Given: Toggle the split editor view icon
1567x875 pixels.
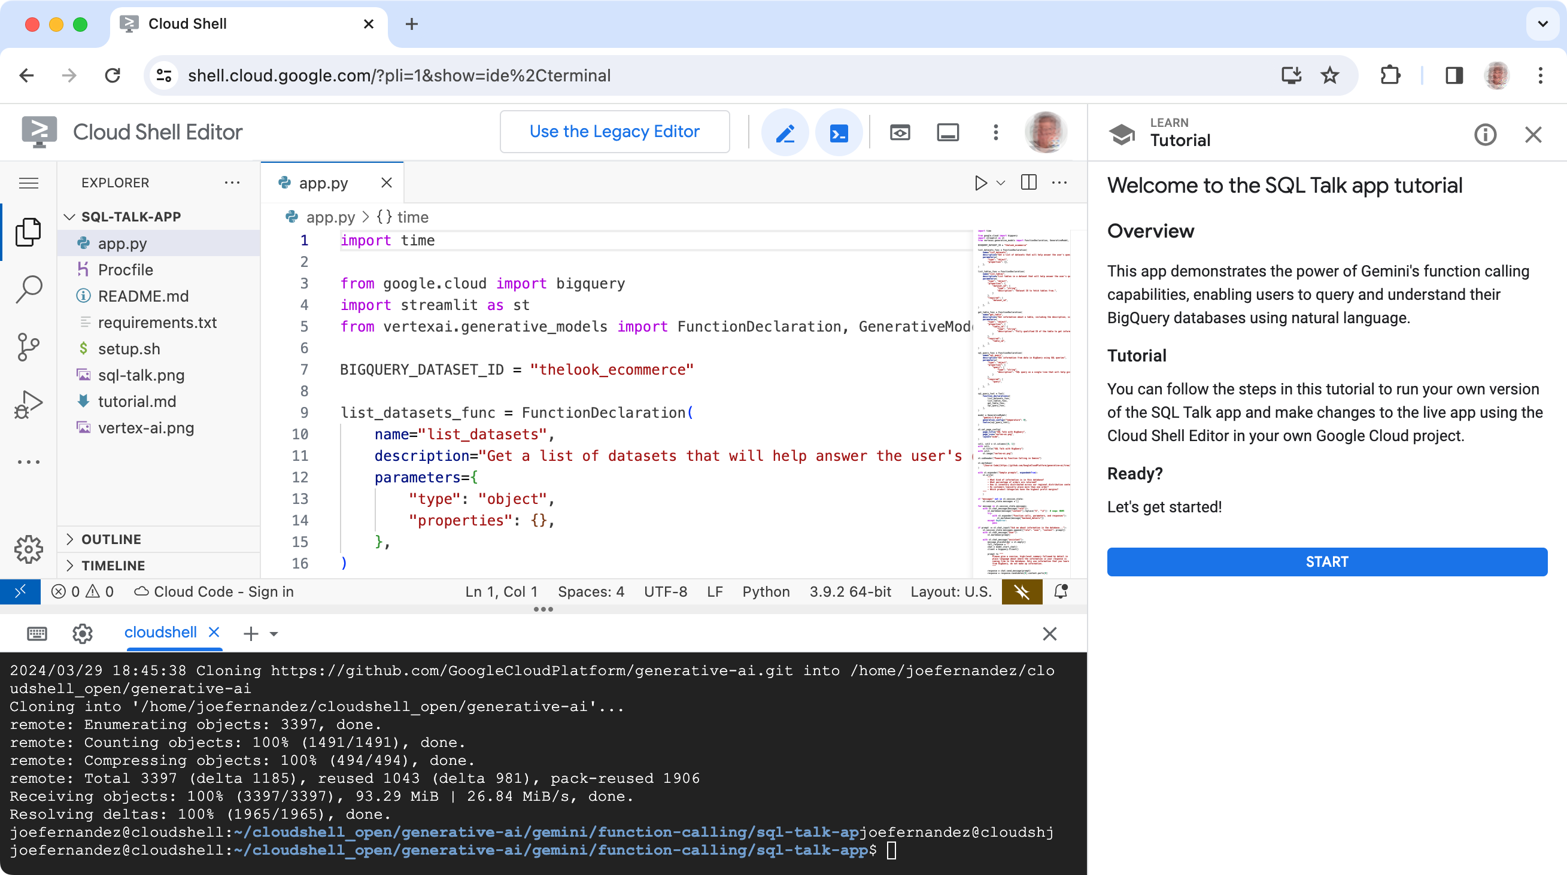Looking at the screenshot, I should 1028,182.
